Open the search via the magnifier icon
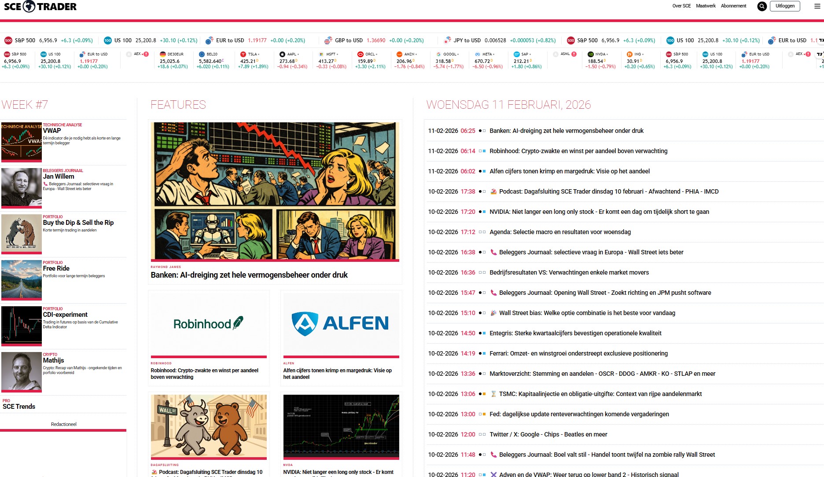 [x=762, y=6]
